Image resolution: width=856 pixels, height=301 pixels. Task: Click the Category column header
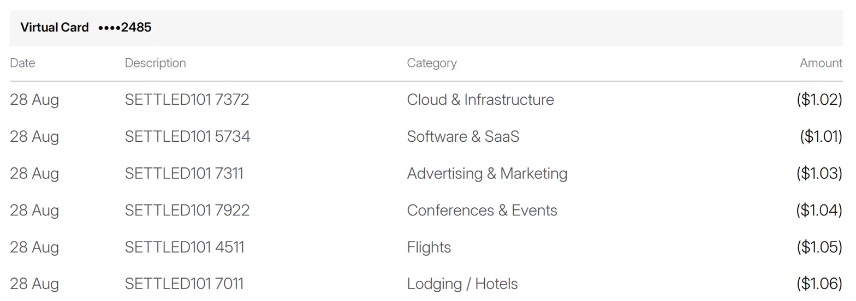(432, 63)
